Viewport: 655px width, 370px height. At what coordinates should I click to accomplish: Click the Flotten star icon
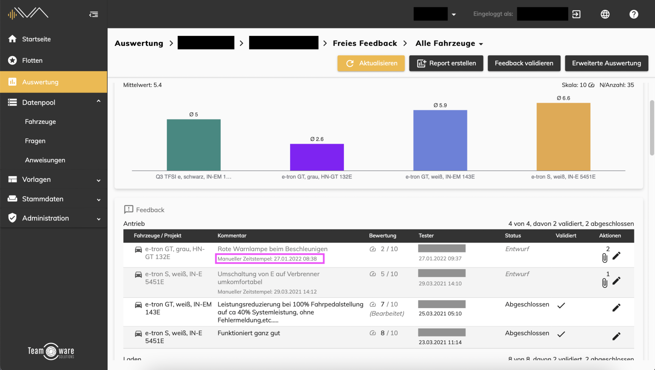pyautogui.click(x=12, y=60)
